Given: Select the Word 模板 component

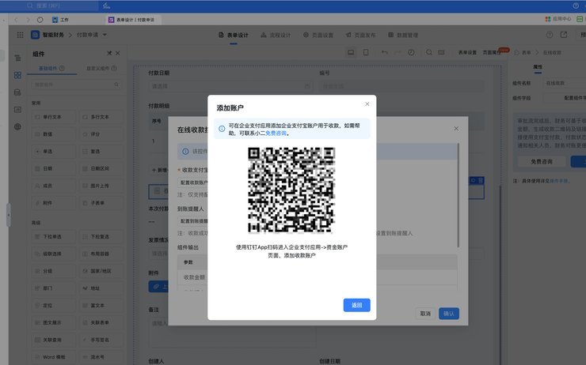Looking at the screenshot, I should (53, 357).
